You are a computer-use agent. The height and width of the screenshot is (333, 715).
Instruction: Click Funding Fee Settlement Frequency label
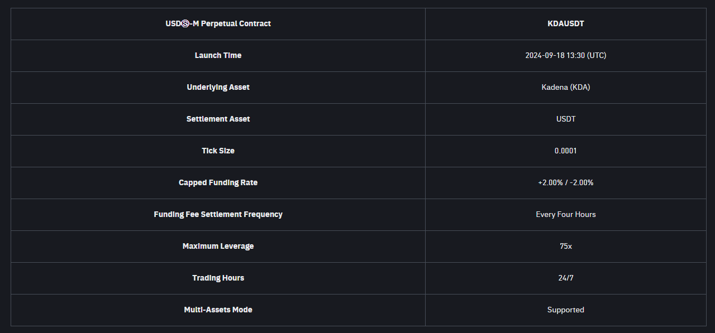218,215
